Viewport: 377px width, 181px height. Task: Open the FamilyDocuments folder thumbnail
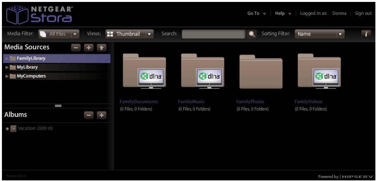pyautogui.click(x=144, y=71)
